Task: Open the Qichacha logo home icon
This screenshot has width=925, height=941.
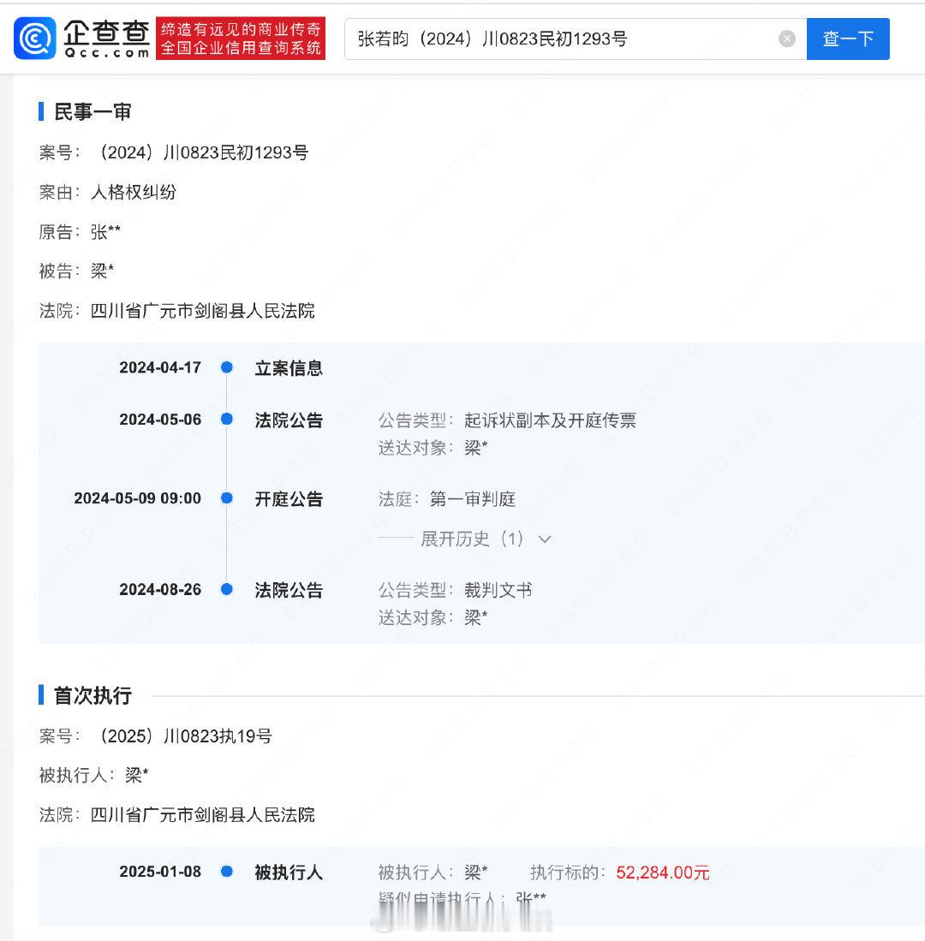Action: pos(35,39)
